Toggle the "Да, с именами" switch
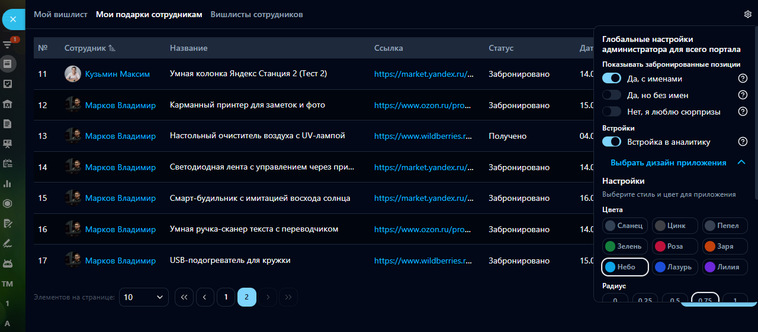The width and height of the screenshot is (758, 332). (x=612, y=79)
